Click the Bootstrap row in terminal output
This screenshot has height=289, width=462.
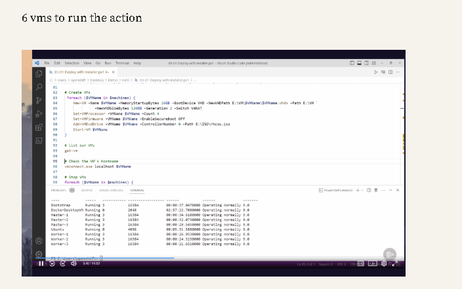[x=150, y=205]
